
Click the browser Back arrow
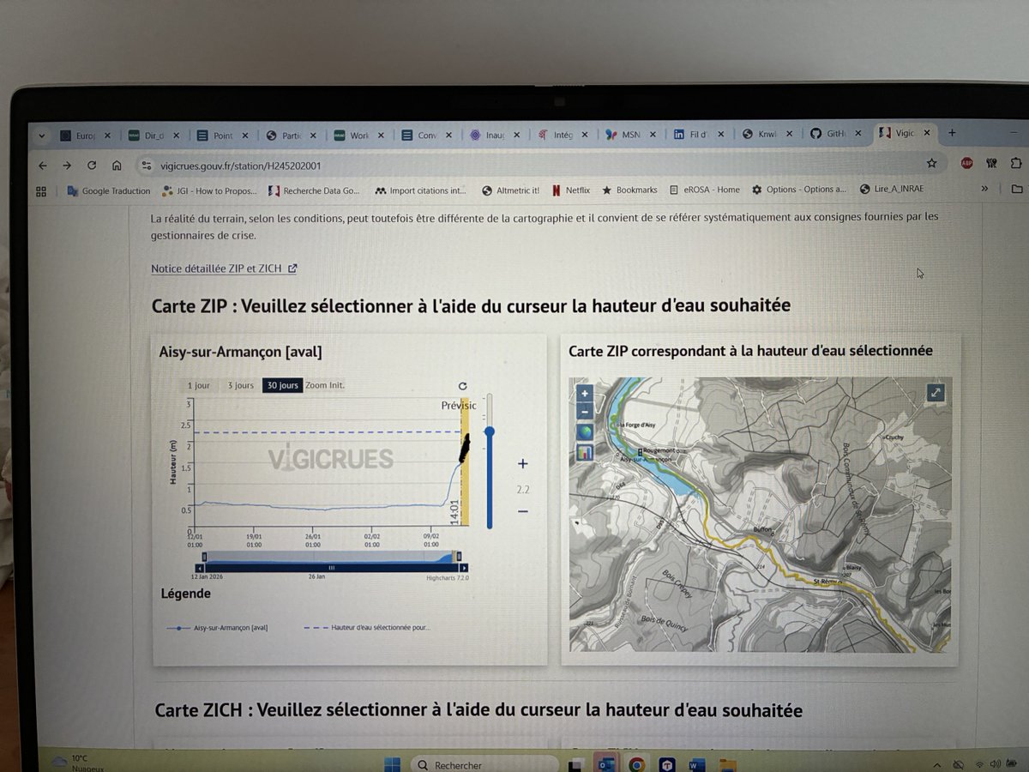43,166
